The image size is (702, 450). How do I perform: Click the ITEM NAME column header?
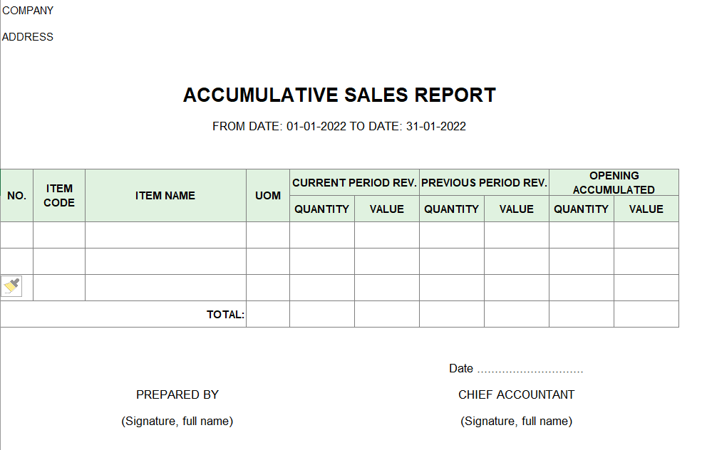[165, 196]
